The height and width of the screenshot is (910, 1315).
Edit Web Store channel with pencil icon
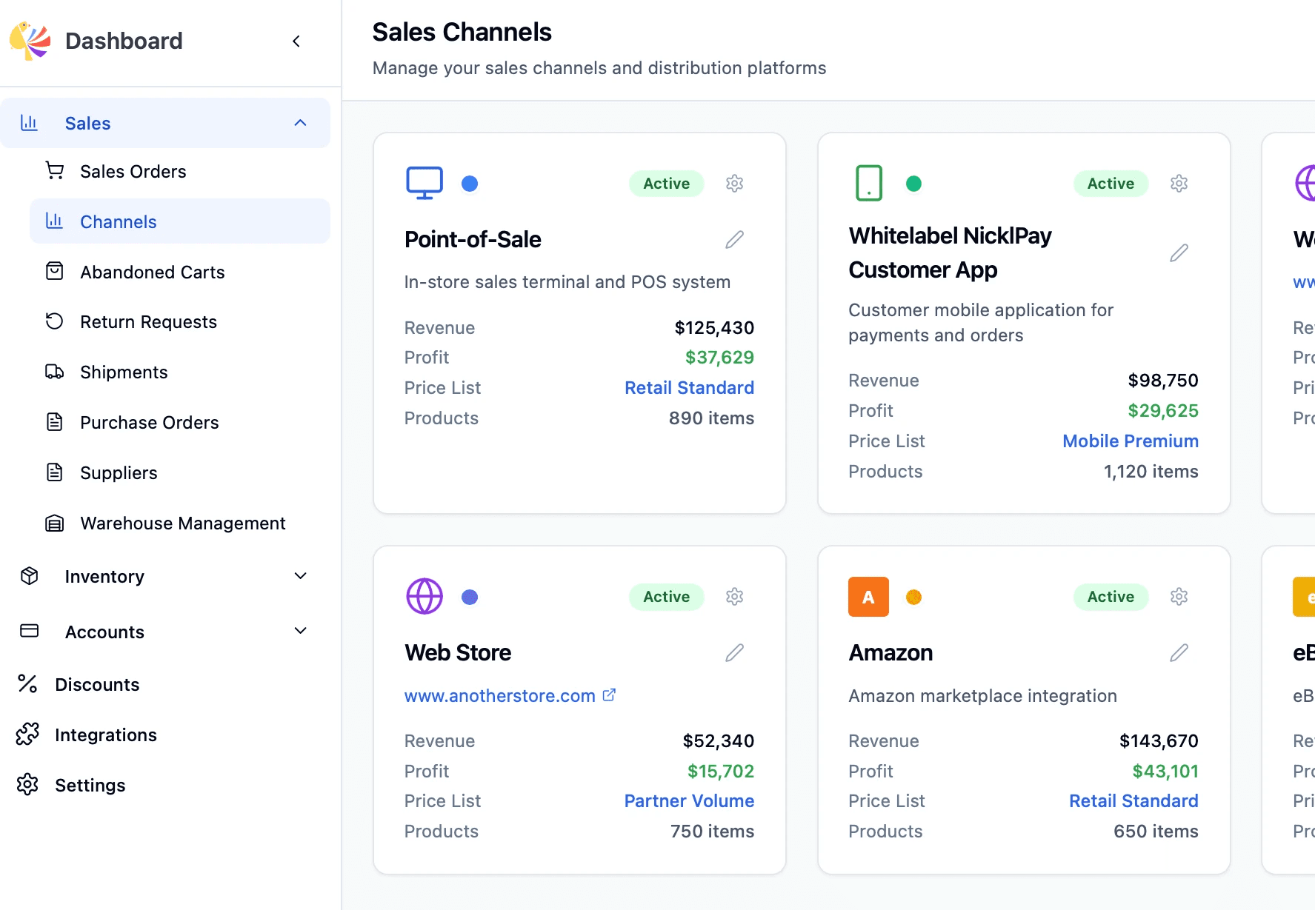(x=734, y=652)
